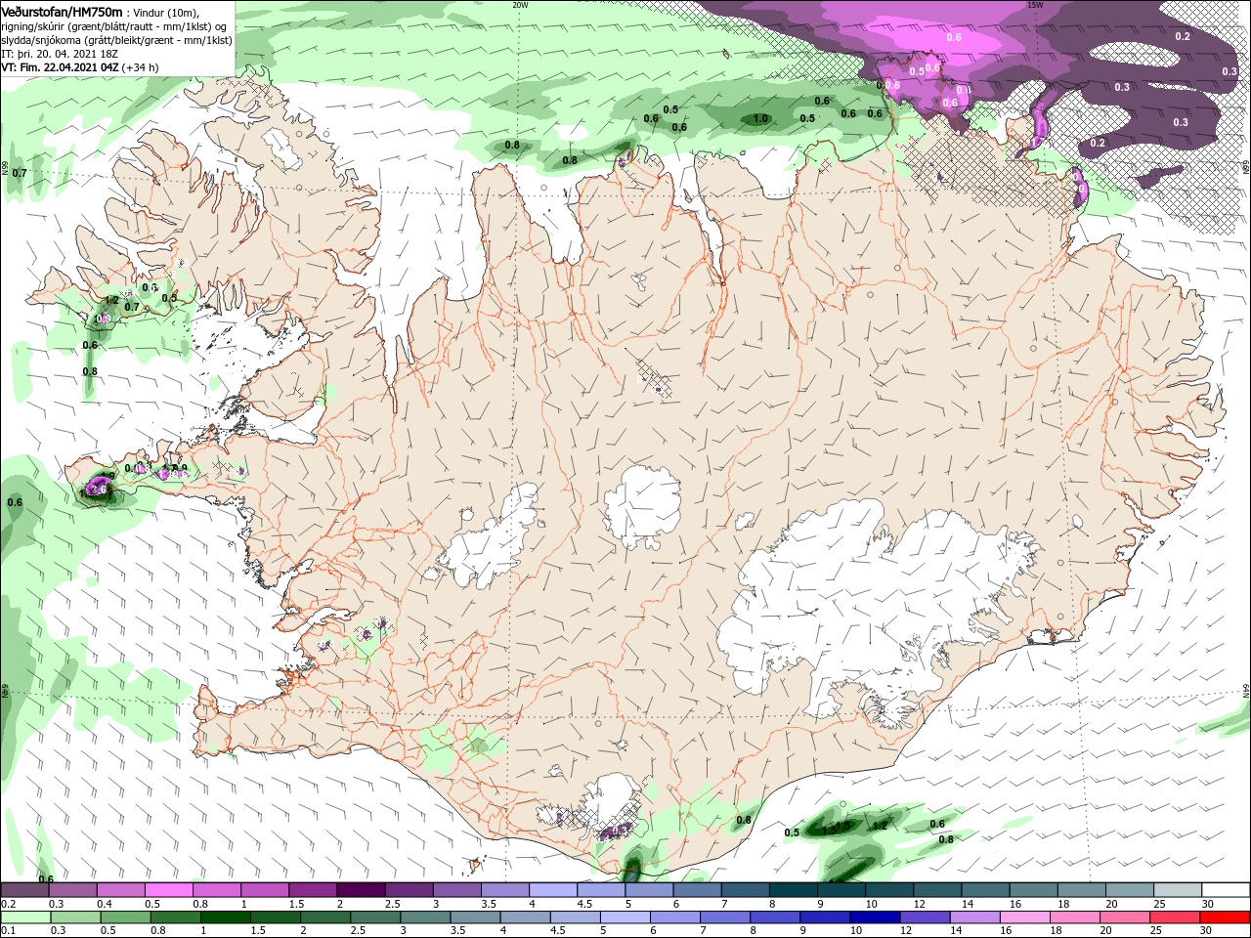1251x938 pixels.
Task: Click the pale green 0.1 rain legend swatch
Action: [26, 917]
